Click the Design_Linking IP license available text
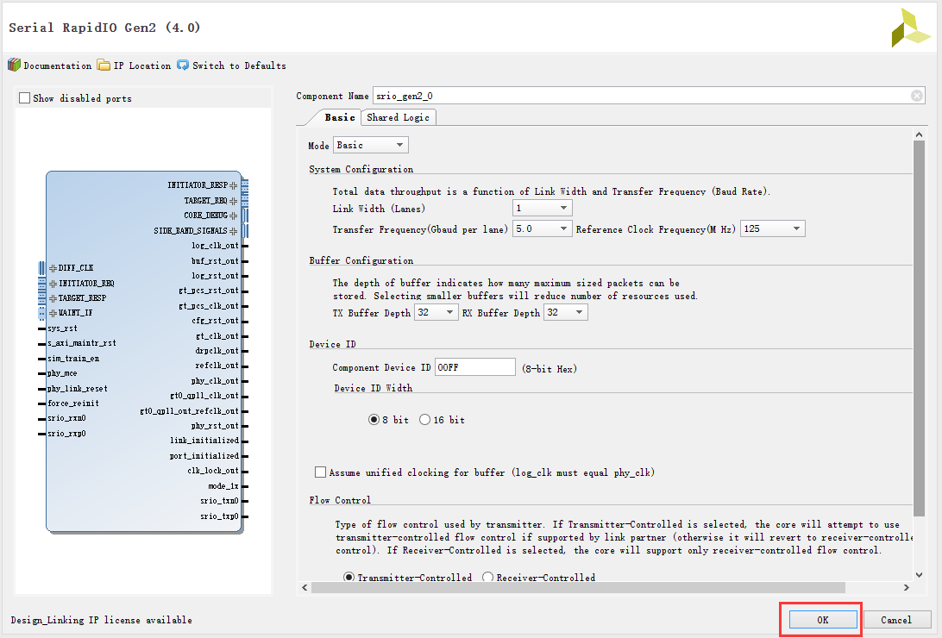942x638 pixels. click(102, 620)
